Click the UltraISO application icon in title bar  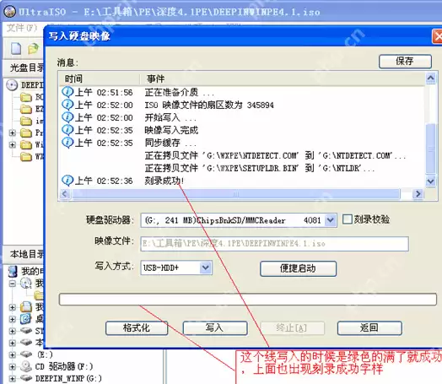click(x=10, y=11)
